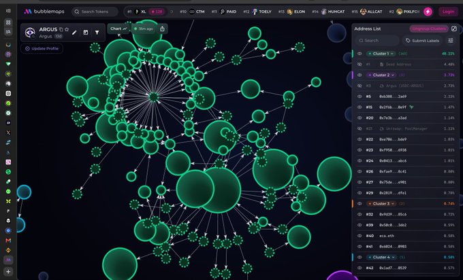The height and width of the screenshot is (280, 463).
Task: Click the X (Twitter) icon in sidebar
Action: click(x=8, y=133)
